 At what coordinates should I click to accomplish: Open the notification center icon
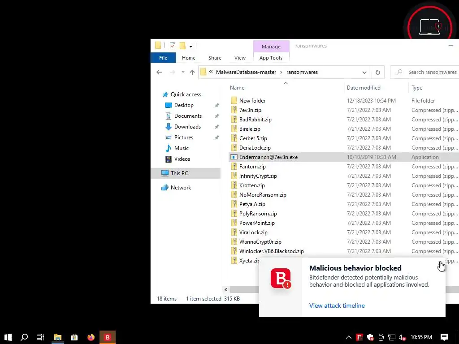[x=444, y=337]
